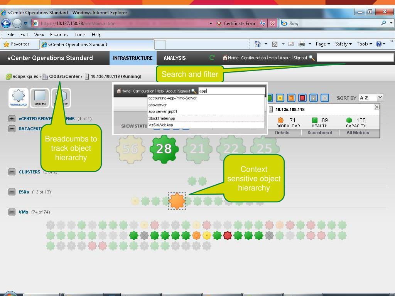Screen dimensions: 395x296
Task: Collapse the DATACENTERS section
Action: coord(12,129)
